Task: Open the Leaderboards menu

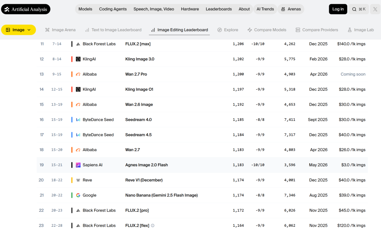Action: [219, 9]
